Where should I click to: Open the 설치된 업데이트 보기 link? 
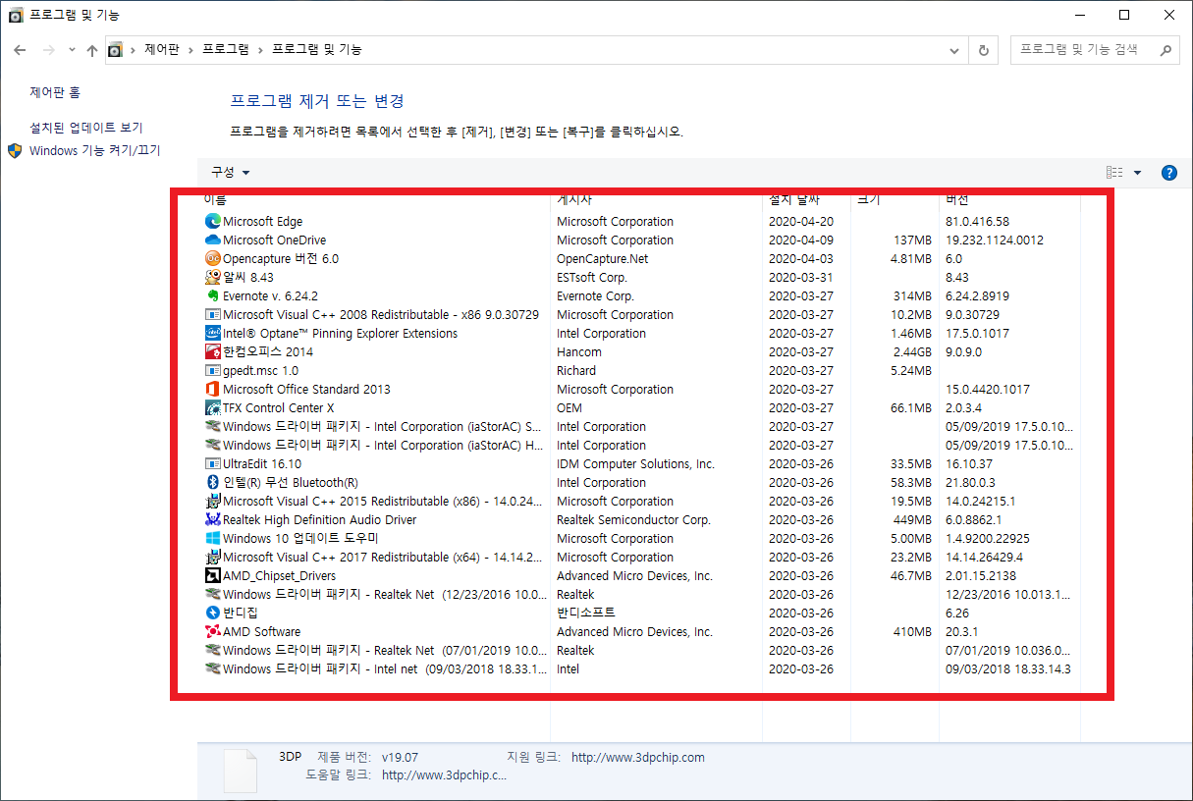(86, 128)
